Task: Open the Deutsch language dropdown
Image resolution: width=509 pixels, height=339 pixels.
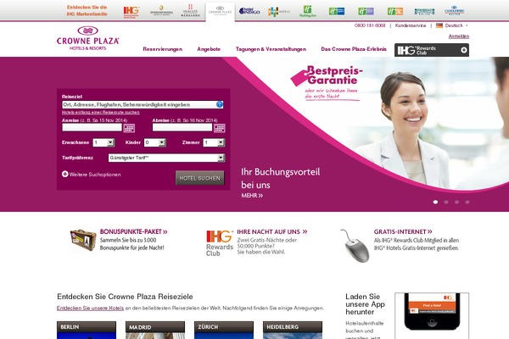Action: coord(456,25)
